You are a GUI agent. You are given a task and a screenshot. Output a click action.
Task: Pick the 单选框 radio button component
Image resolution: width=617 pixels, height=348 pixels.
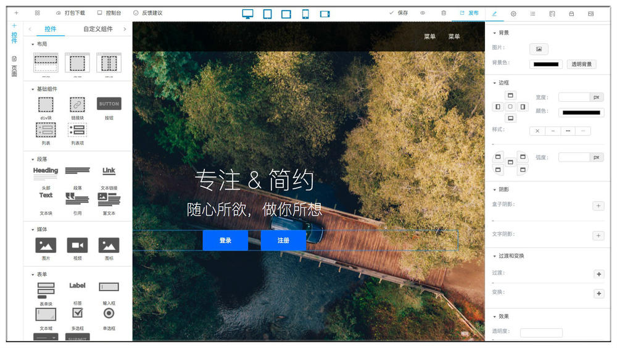point(109,313)
